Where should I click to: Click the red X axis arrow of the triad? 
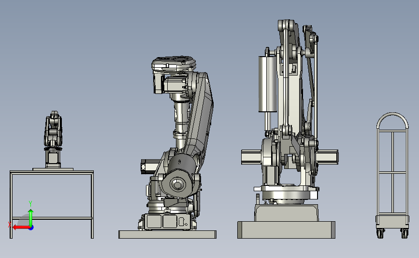click(x=21, y=228)
